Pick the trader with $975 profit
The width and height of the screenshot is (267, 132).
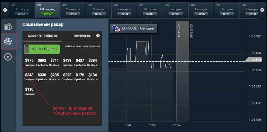[x=29, y=62]
